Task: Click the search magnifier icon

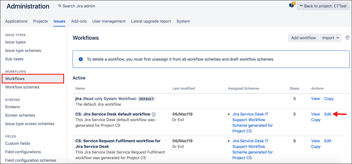Action: coord(60,6)
